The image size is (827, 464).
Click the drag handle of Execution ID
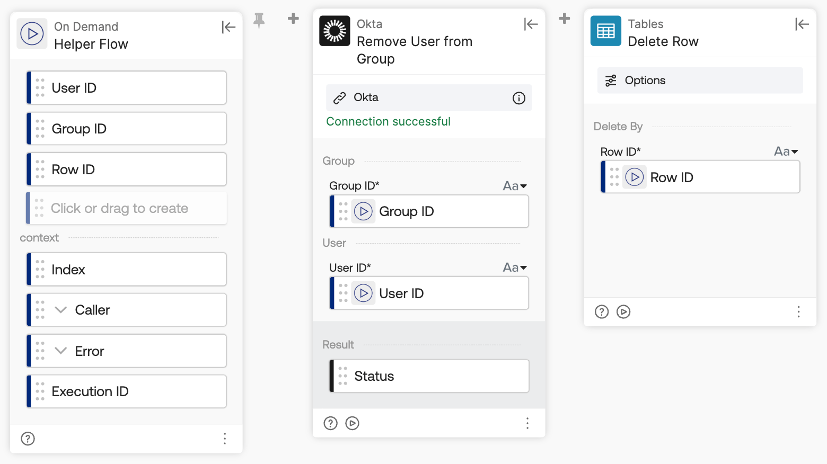pos(40,391)
